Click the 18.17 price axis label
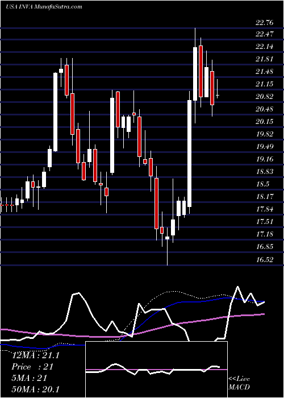The width and height of the screenshot is (284, 398). click(265, 197)
